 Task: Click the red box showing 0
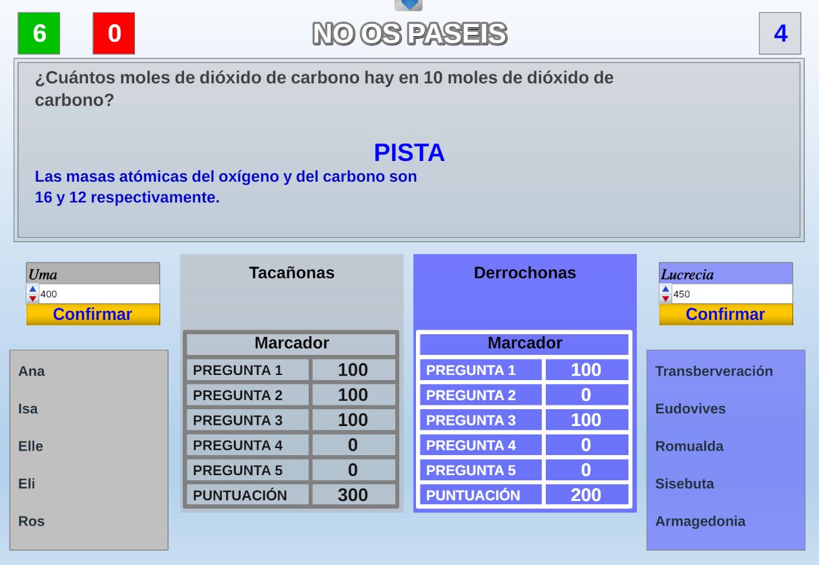(114, 33)
